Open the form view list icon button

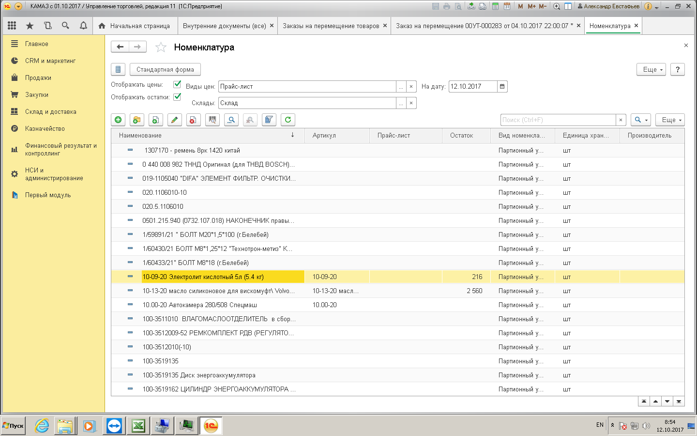[x=118, y=69]
